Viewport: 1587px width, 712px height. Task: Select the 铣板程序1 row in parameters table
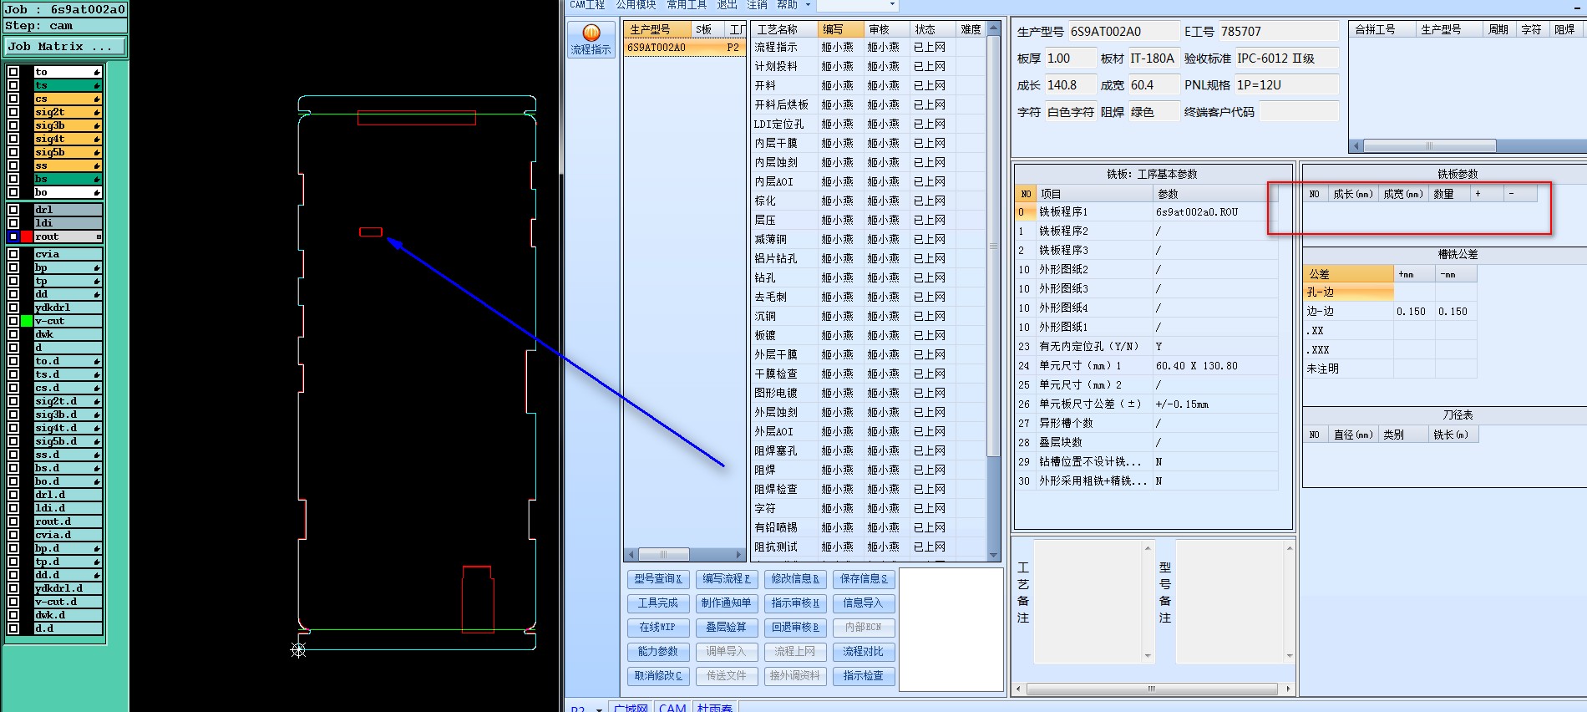tap(1146, 212)
